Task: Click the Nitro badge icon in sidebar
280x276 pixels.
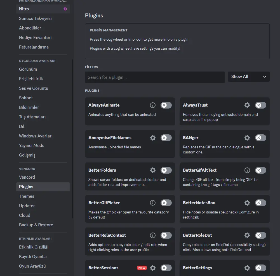Action: point(65,9)
